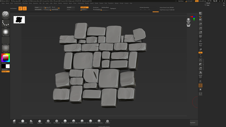
Task: Open the Stroke menu
Action: [x=96, y=3]
